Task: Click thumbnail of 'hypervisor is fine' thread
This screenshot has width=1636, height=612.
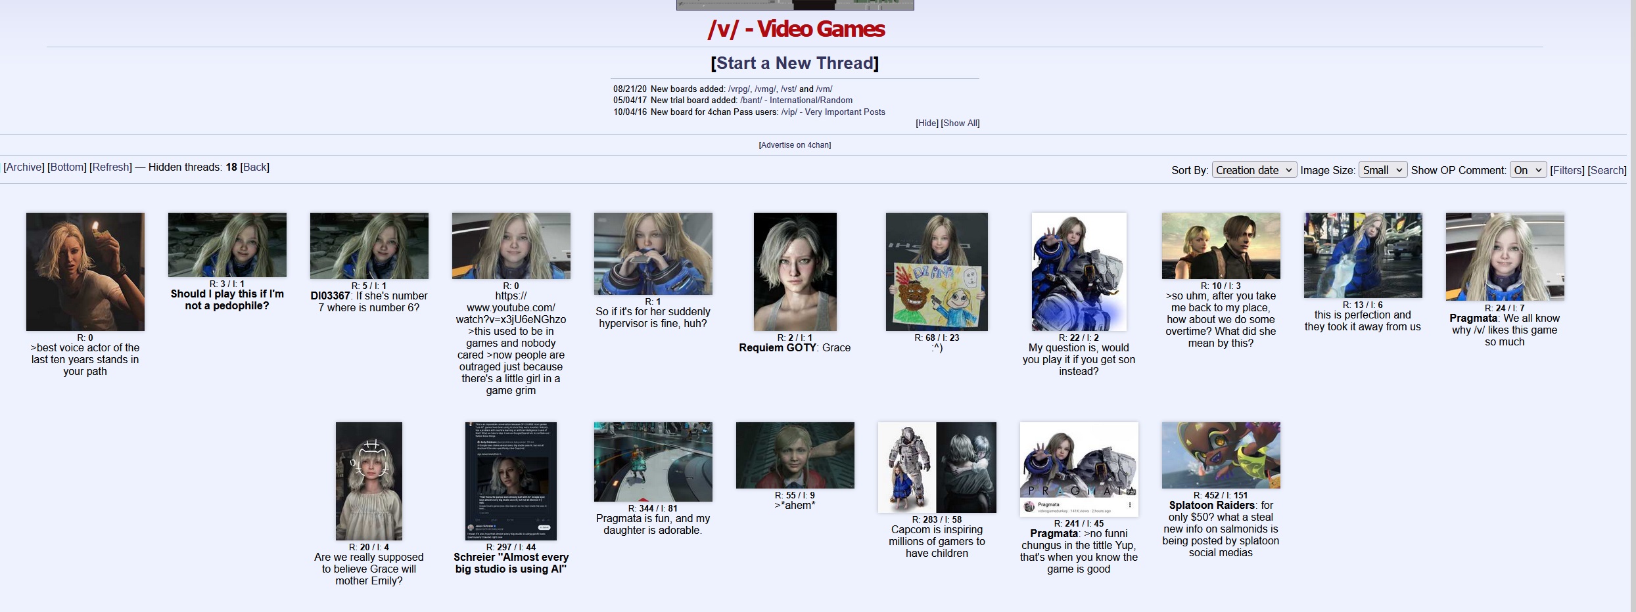Action: click(x=653, y=253)
